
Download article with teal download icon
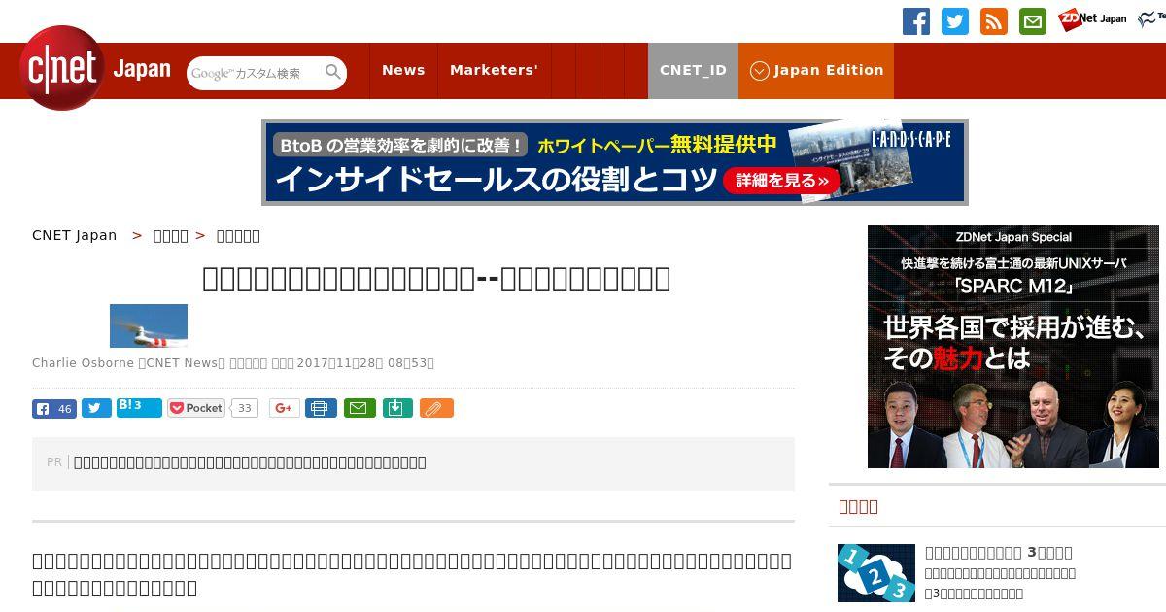tap(397, 408)
